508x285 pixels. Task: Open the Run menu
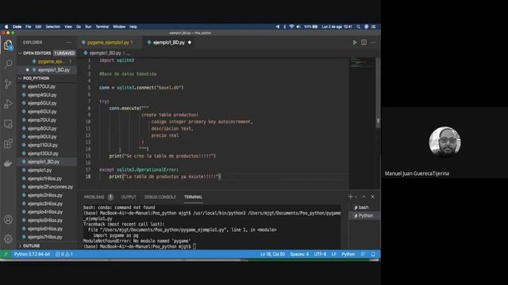88,27
